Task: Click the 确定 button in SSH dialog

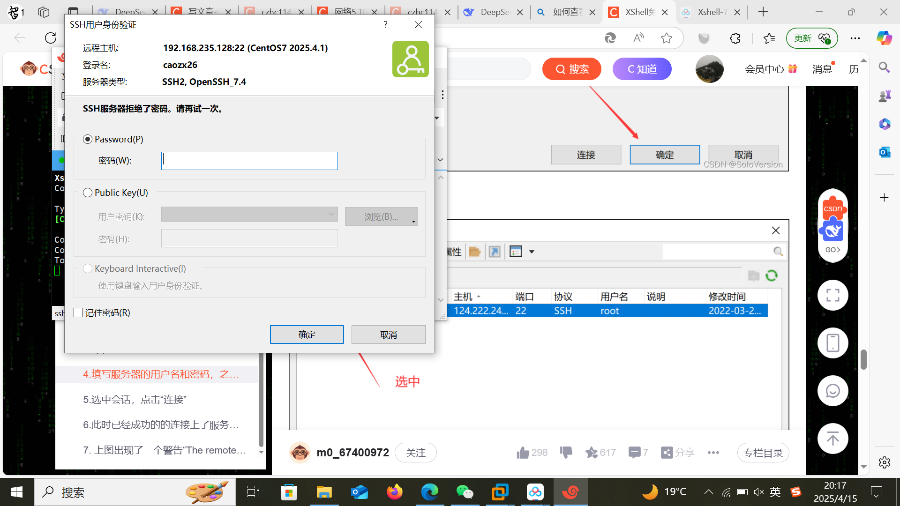Action: coord(307,335)
